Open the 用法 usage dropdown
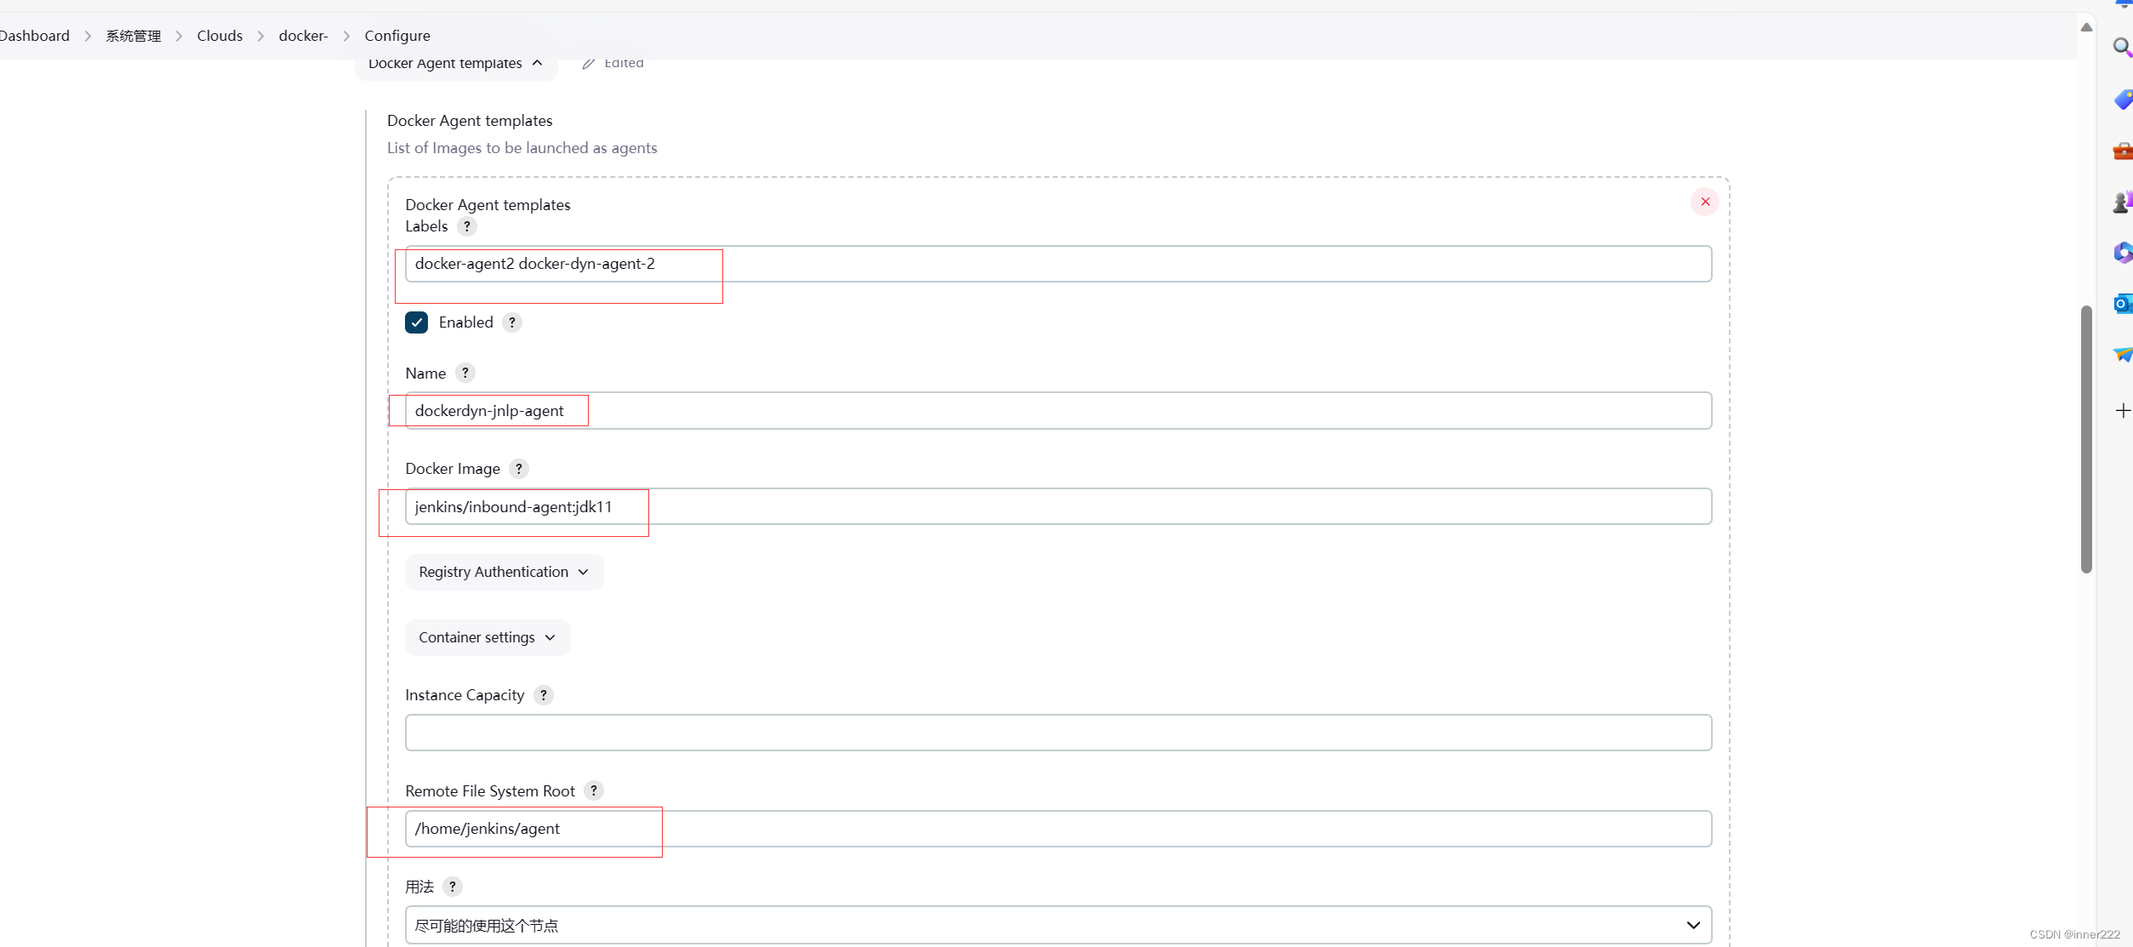Screen dimensions: 2133x947 click(1058, 925)
